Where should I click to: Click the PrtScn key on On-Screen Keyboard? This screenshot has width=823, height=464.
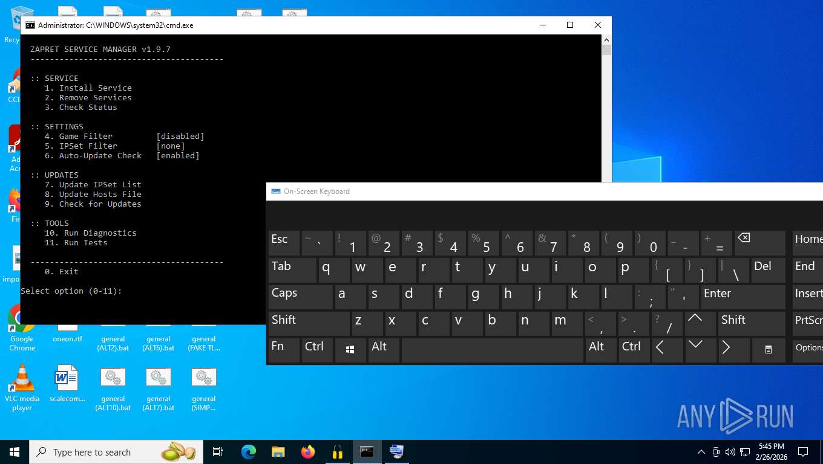pos(808,324)
